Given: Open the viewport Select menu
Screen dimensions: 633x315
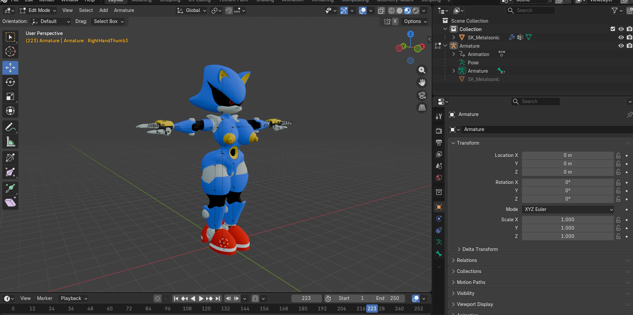Looking at the screenshot, I should click(86, 10).
